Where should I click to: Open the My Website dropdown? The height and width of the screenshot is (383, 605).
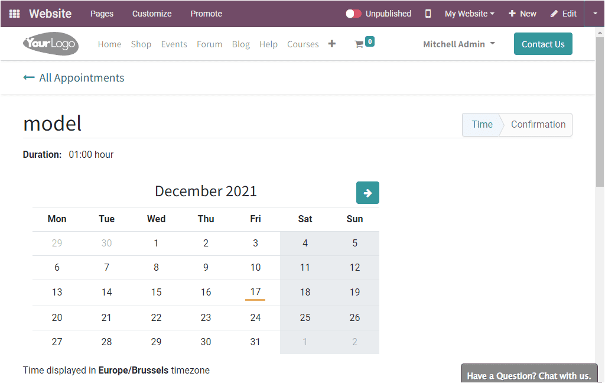coord(469,13)
